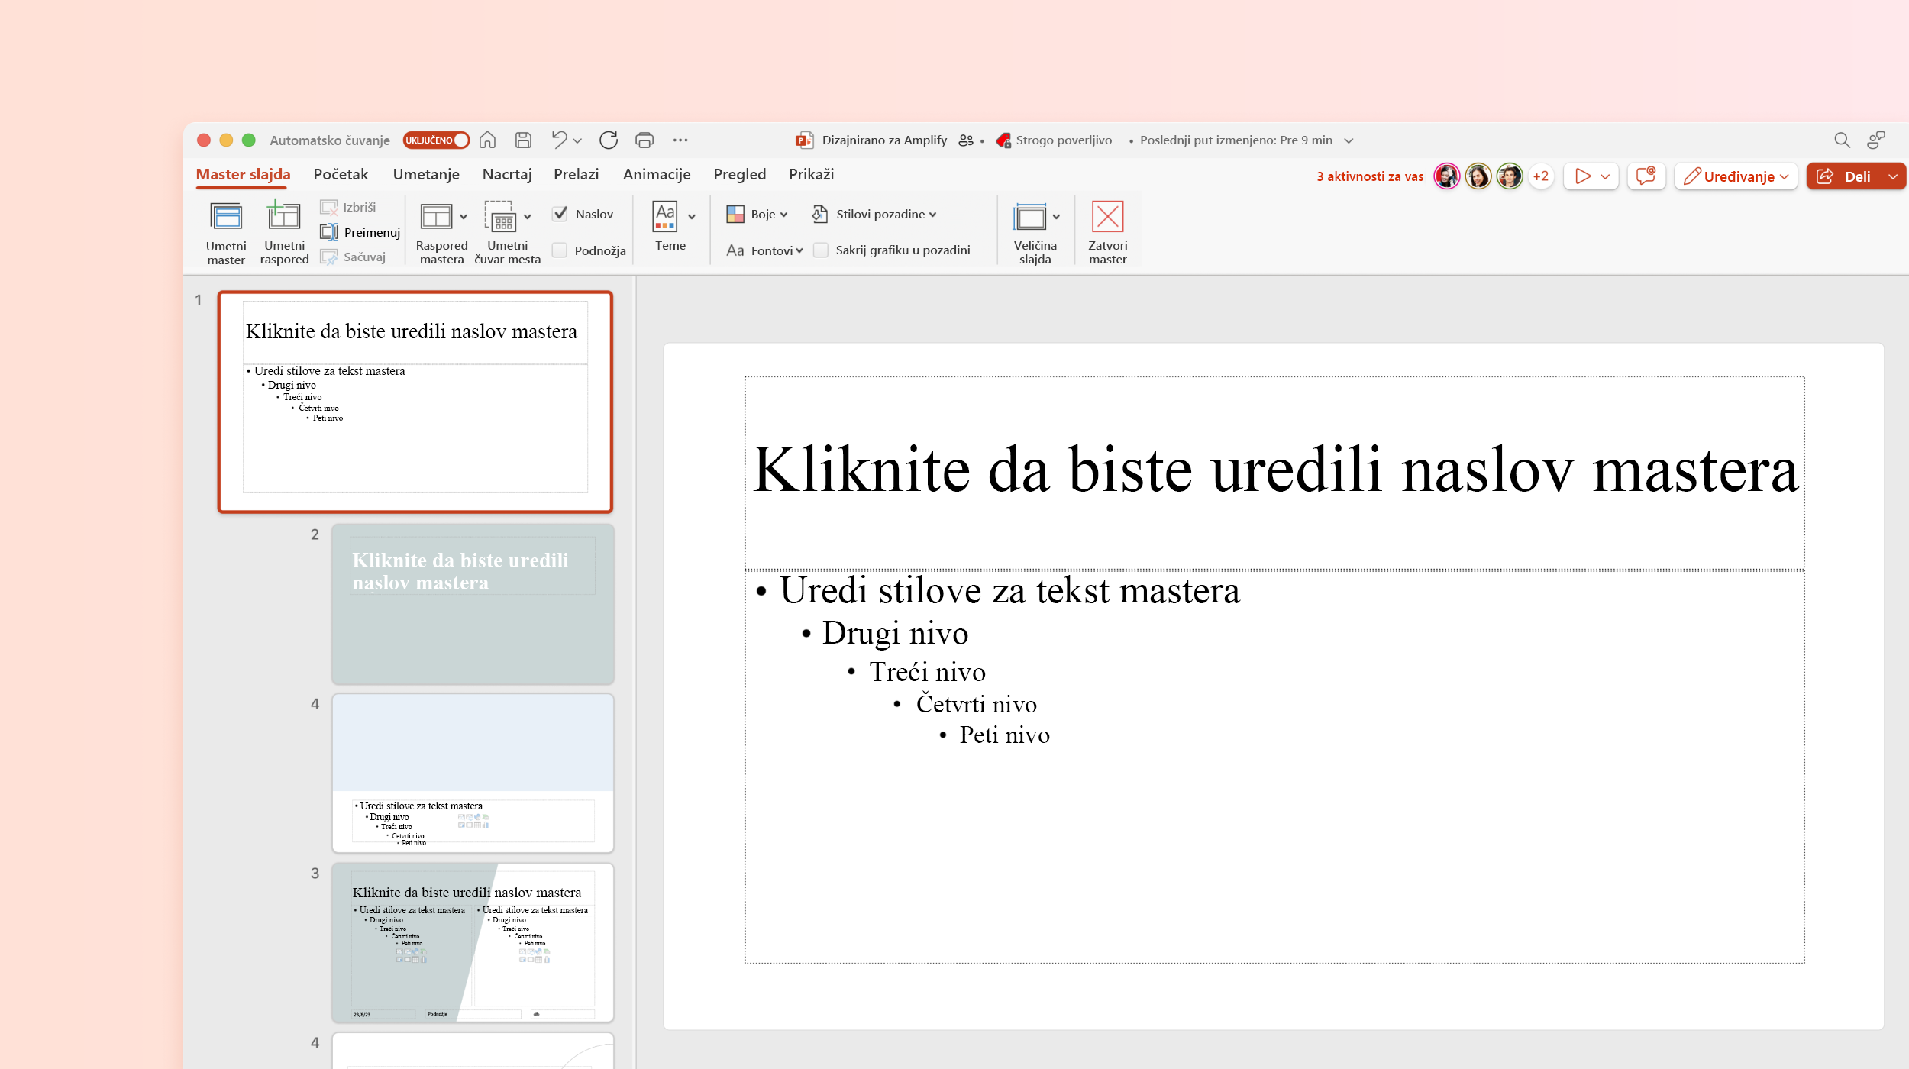The height and width of the screenshot is (1069, 1909).
Task: Open the Fontovi dropdown chevron
Action: coord(799,250)
